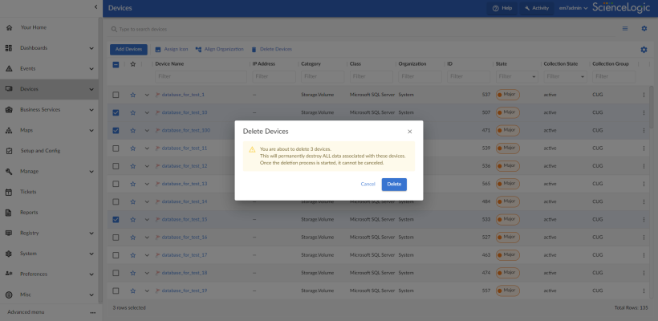Expand the System menu chevron
This screenshot has height=321, width=658.
tap(91, 254)
